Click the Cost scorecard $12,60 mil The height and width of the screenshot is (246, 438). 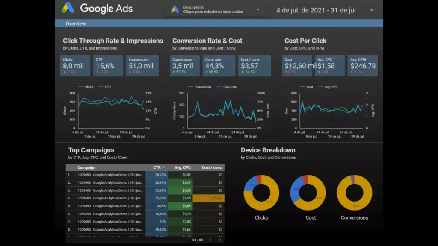[x=297, y=65]
